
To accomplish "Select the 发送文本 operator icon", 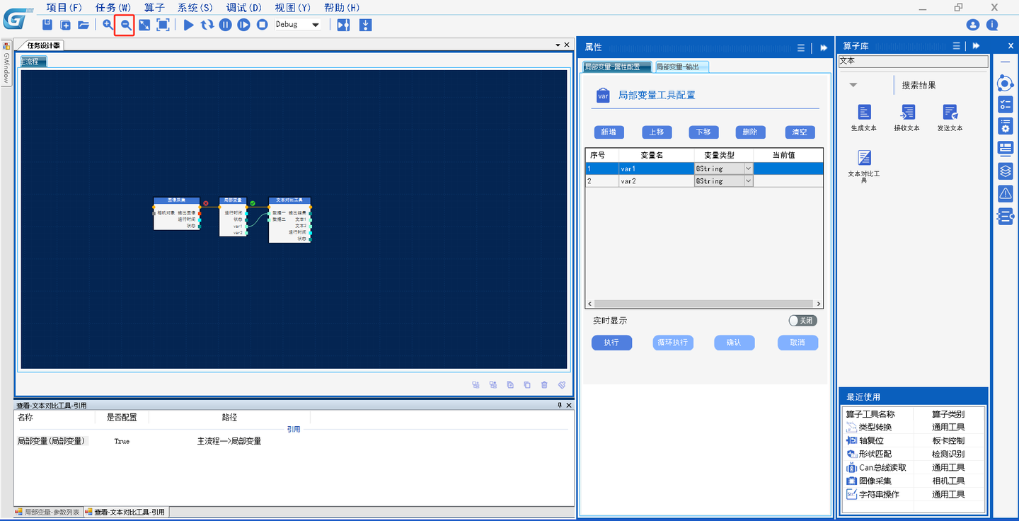I will point(950,112).
